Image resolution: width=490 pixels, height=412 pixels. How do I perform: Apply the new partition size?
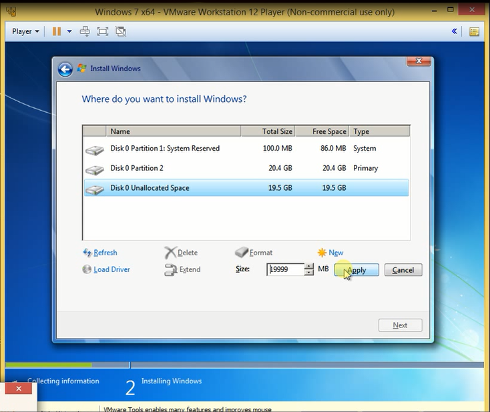[356, 270]
